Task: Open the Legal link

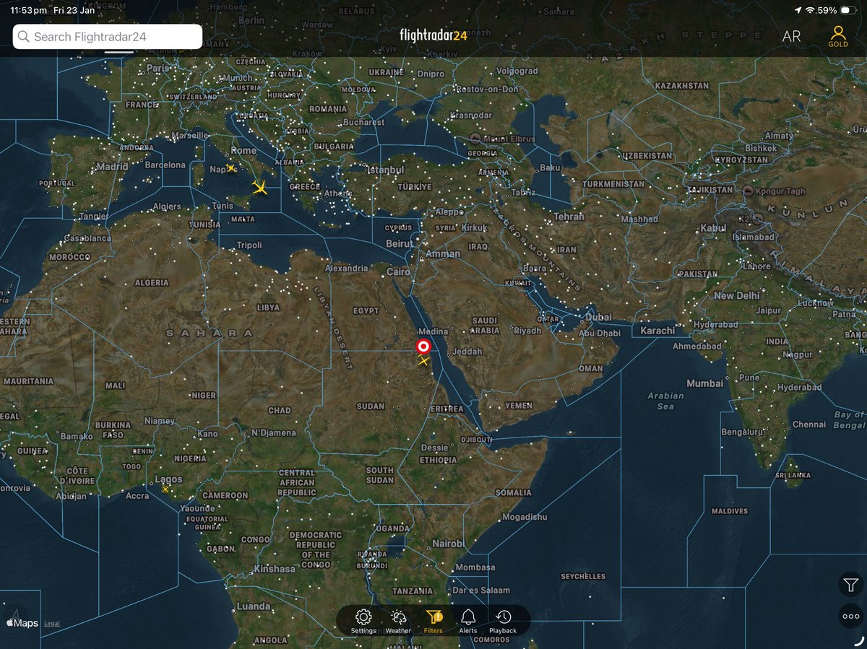Action: click(x=51, y=624)
